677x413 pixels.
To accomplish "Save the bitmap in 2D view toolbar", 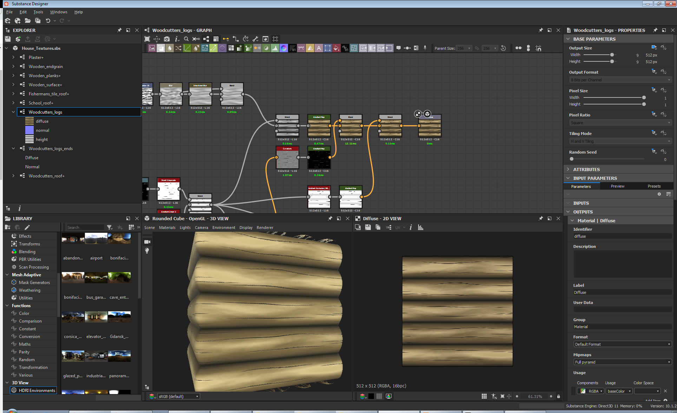I will click(x=368, y=228).
